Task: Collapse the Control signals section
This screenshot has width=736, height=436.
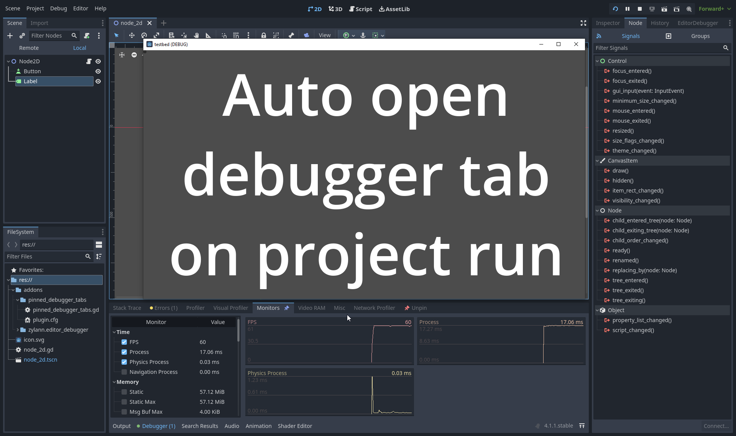Action: point(597,61)
